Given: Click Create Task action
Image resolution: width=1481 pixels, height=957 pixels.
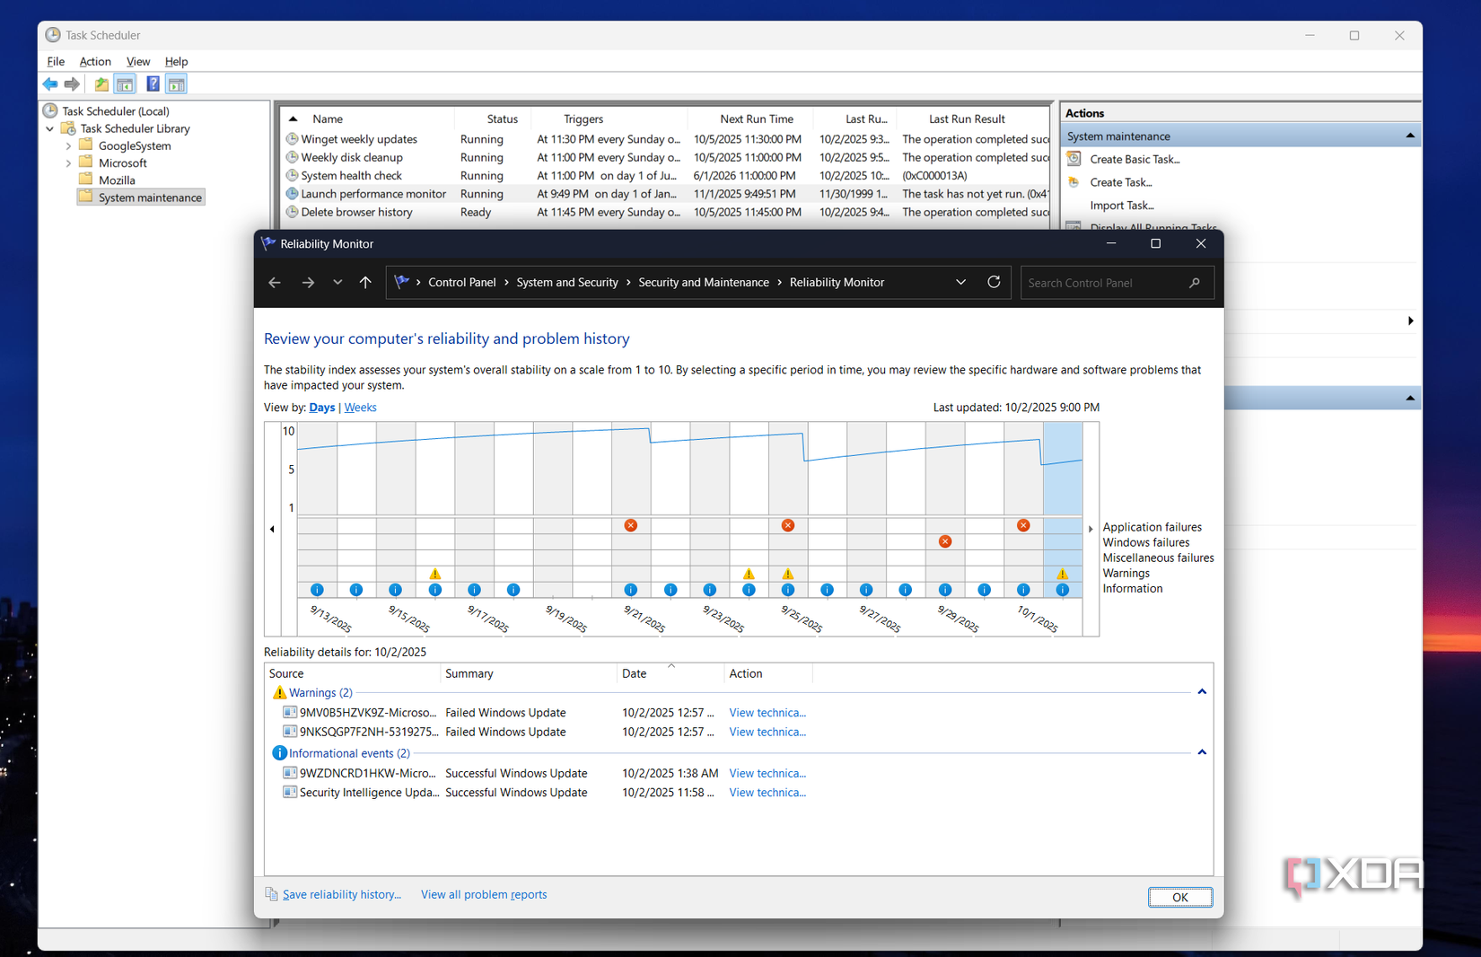Looking at the screenshot, I should tap(1121, 182).
